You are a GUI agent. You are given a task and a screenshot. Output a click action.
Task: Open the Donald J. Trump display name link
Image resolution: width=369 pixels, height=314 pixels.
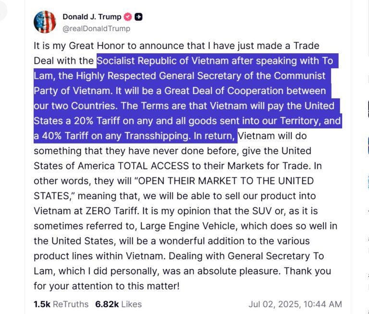tap(92, 17)
